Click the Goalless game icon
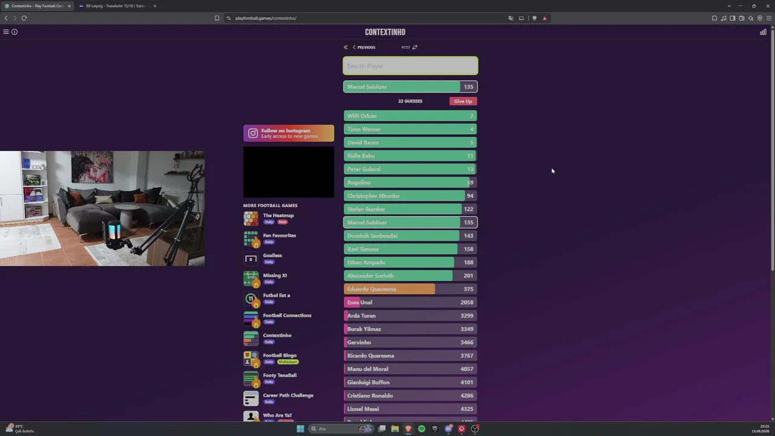The width and height of the screenshot is (775, 436). coord(251,259)
